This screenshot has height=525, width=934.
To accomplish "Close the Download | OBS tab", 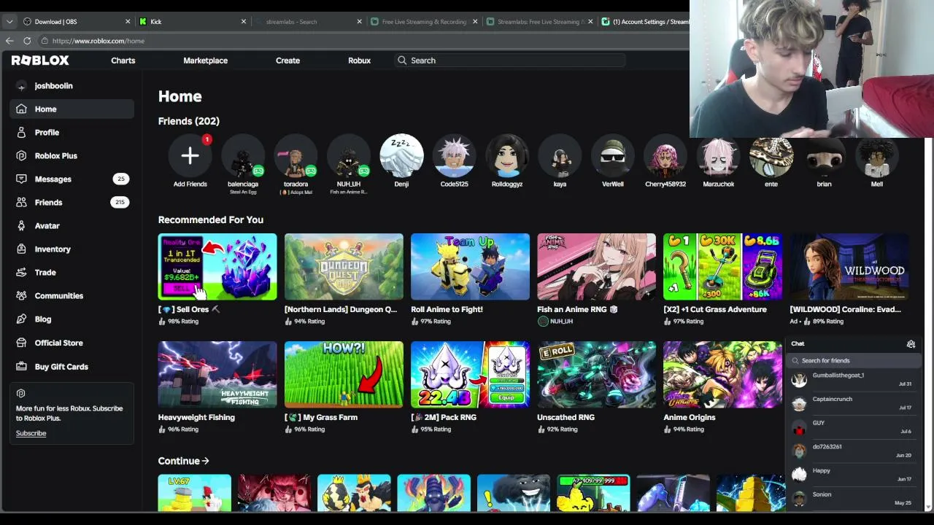I will [x=128, y=22].
